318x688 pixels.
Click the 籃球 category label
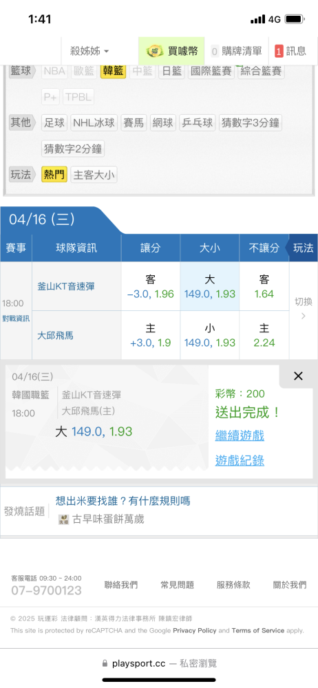pyautogui.click(x=21, y=71)
